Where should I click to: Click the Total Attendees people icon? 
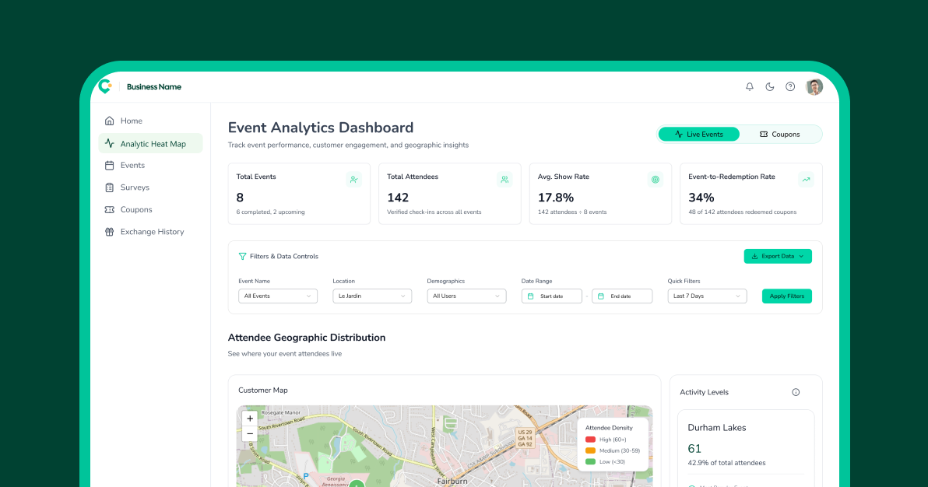tap(504, 179)
